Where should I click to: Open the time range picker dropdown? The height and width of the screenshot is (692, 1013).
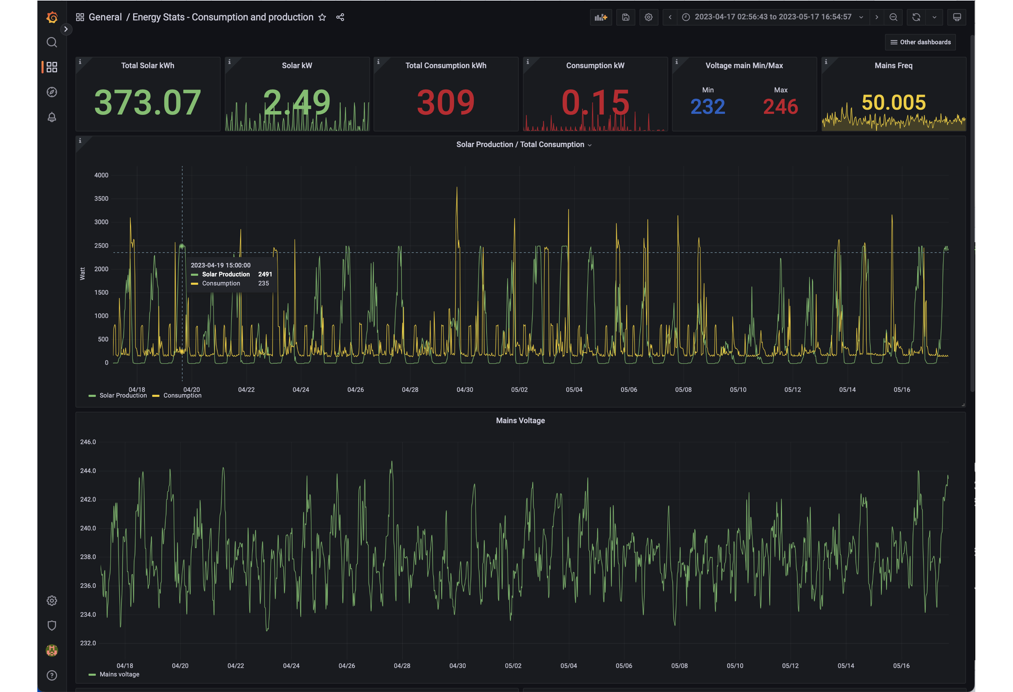pyautogui.click(x=772, y=17)
